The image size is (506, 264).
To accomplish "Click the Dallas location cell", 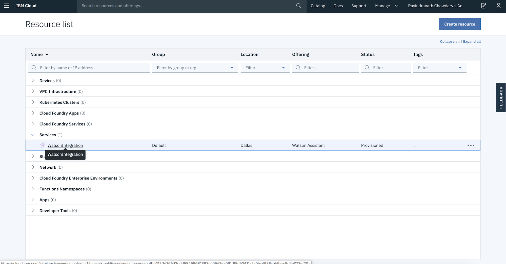I will tap(246, 145).
